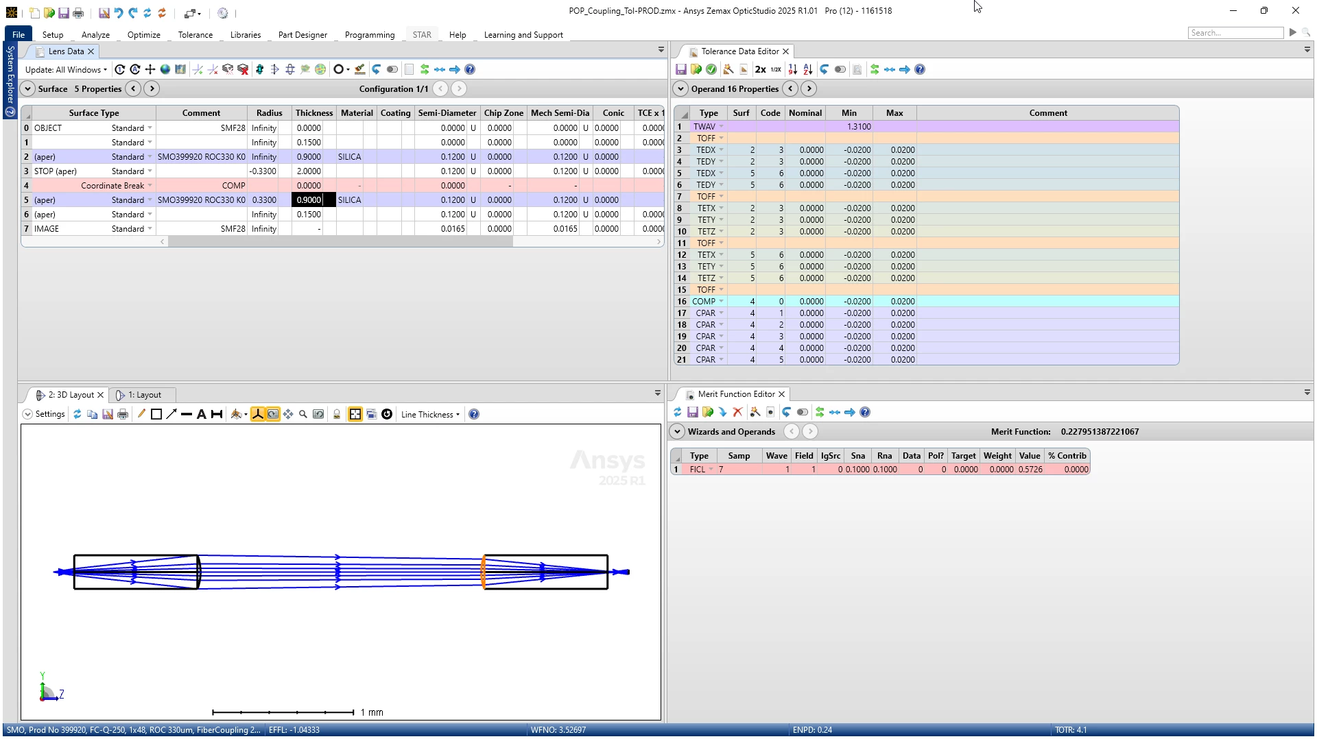Viewport: 1317px width, 739px height.
Task: Click Load tolerance data folder icon
Action: [x=696, y=69]
